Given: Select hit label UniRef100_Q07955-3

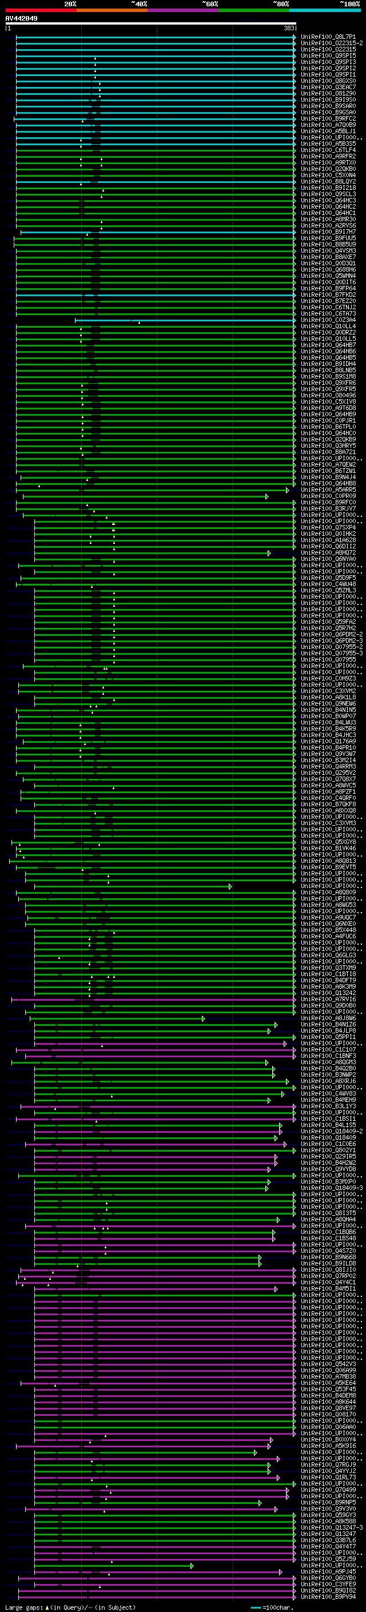Looking at the screenshot, I should [332, 653].
